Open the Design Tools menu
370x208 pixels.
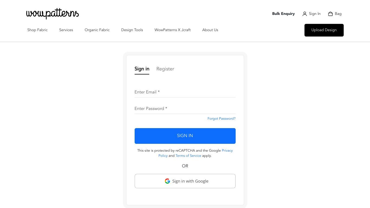(132, 30)
